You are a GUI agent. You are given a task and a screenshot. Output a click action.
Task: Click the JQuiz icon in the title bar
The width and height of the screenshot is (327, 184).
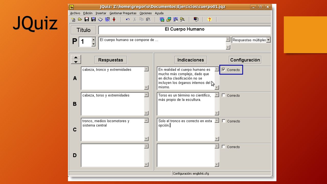pyautogui.click(x=72, y=7)
